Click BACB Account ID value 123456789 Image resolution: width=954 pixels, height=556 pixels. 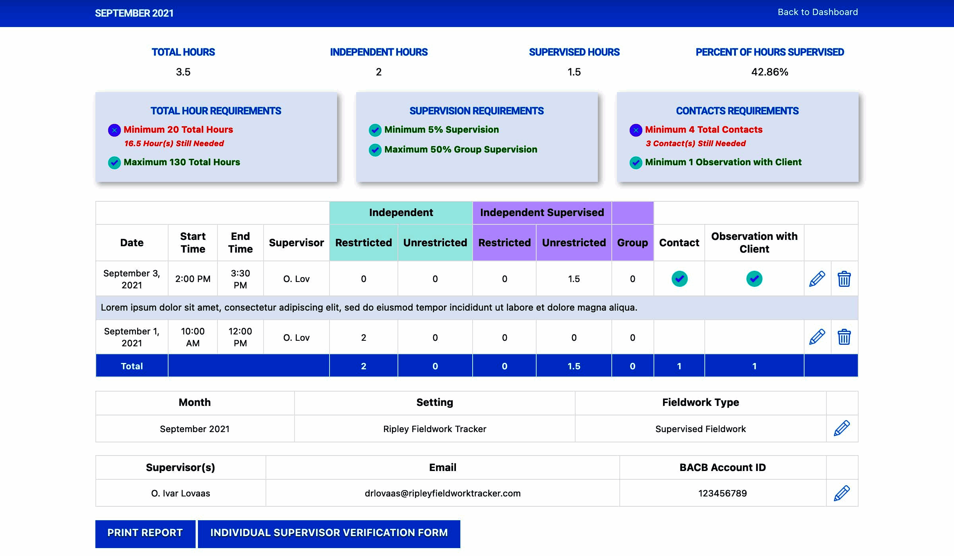point(722,493)
